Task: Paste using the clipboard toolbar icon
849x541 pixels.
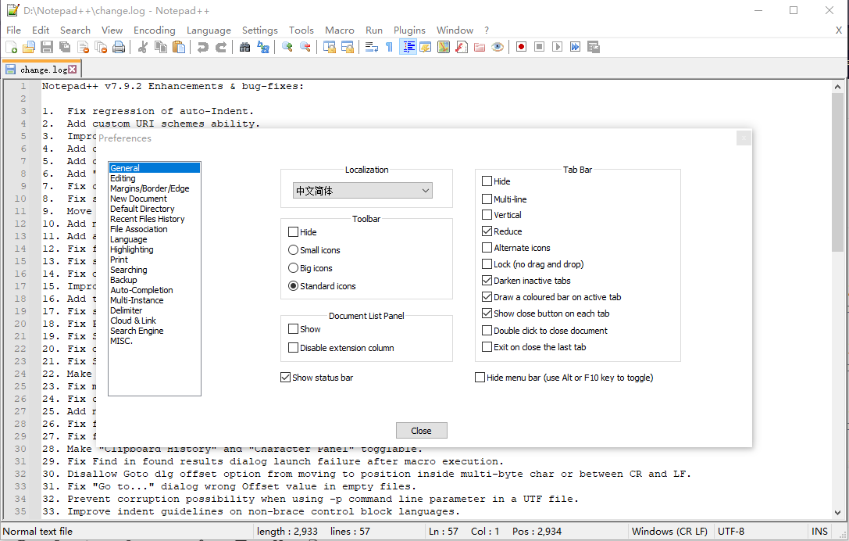Action: pyautogui.click(x=179, y=47)
